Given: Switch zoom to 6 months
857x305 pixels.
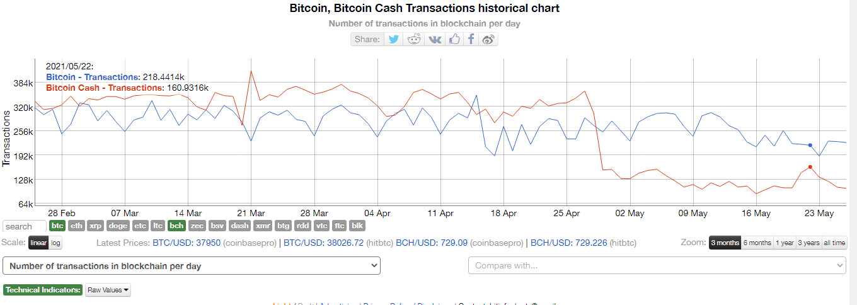Looking at the screenshot, I should (757, 243).
